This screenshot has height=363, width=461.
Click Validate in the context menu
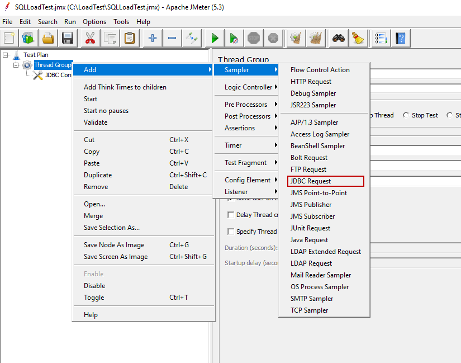click(144, 122)
